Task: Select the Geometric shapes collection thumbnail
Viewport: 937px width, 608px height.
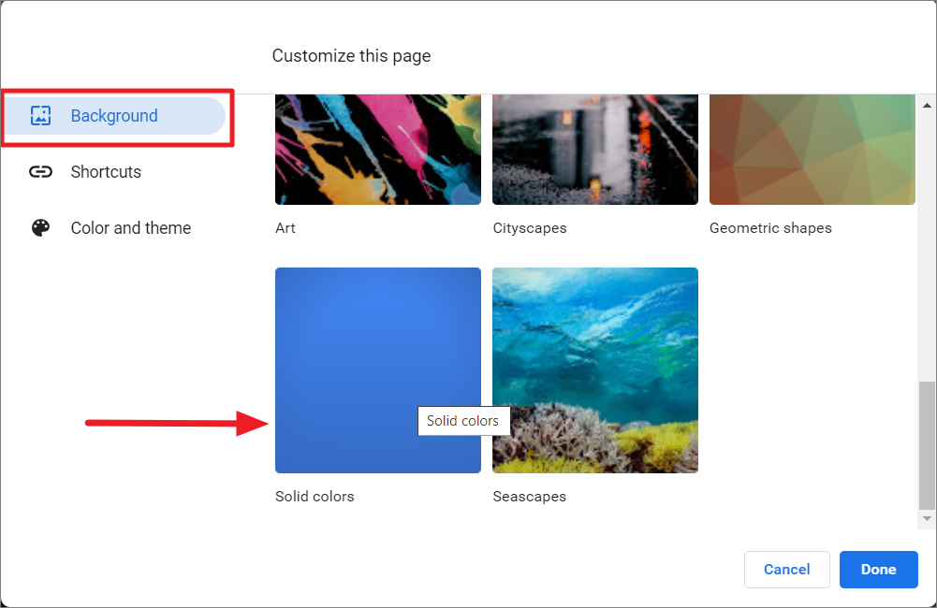Action: point(813,150)
